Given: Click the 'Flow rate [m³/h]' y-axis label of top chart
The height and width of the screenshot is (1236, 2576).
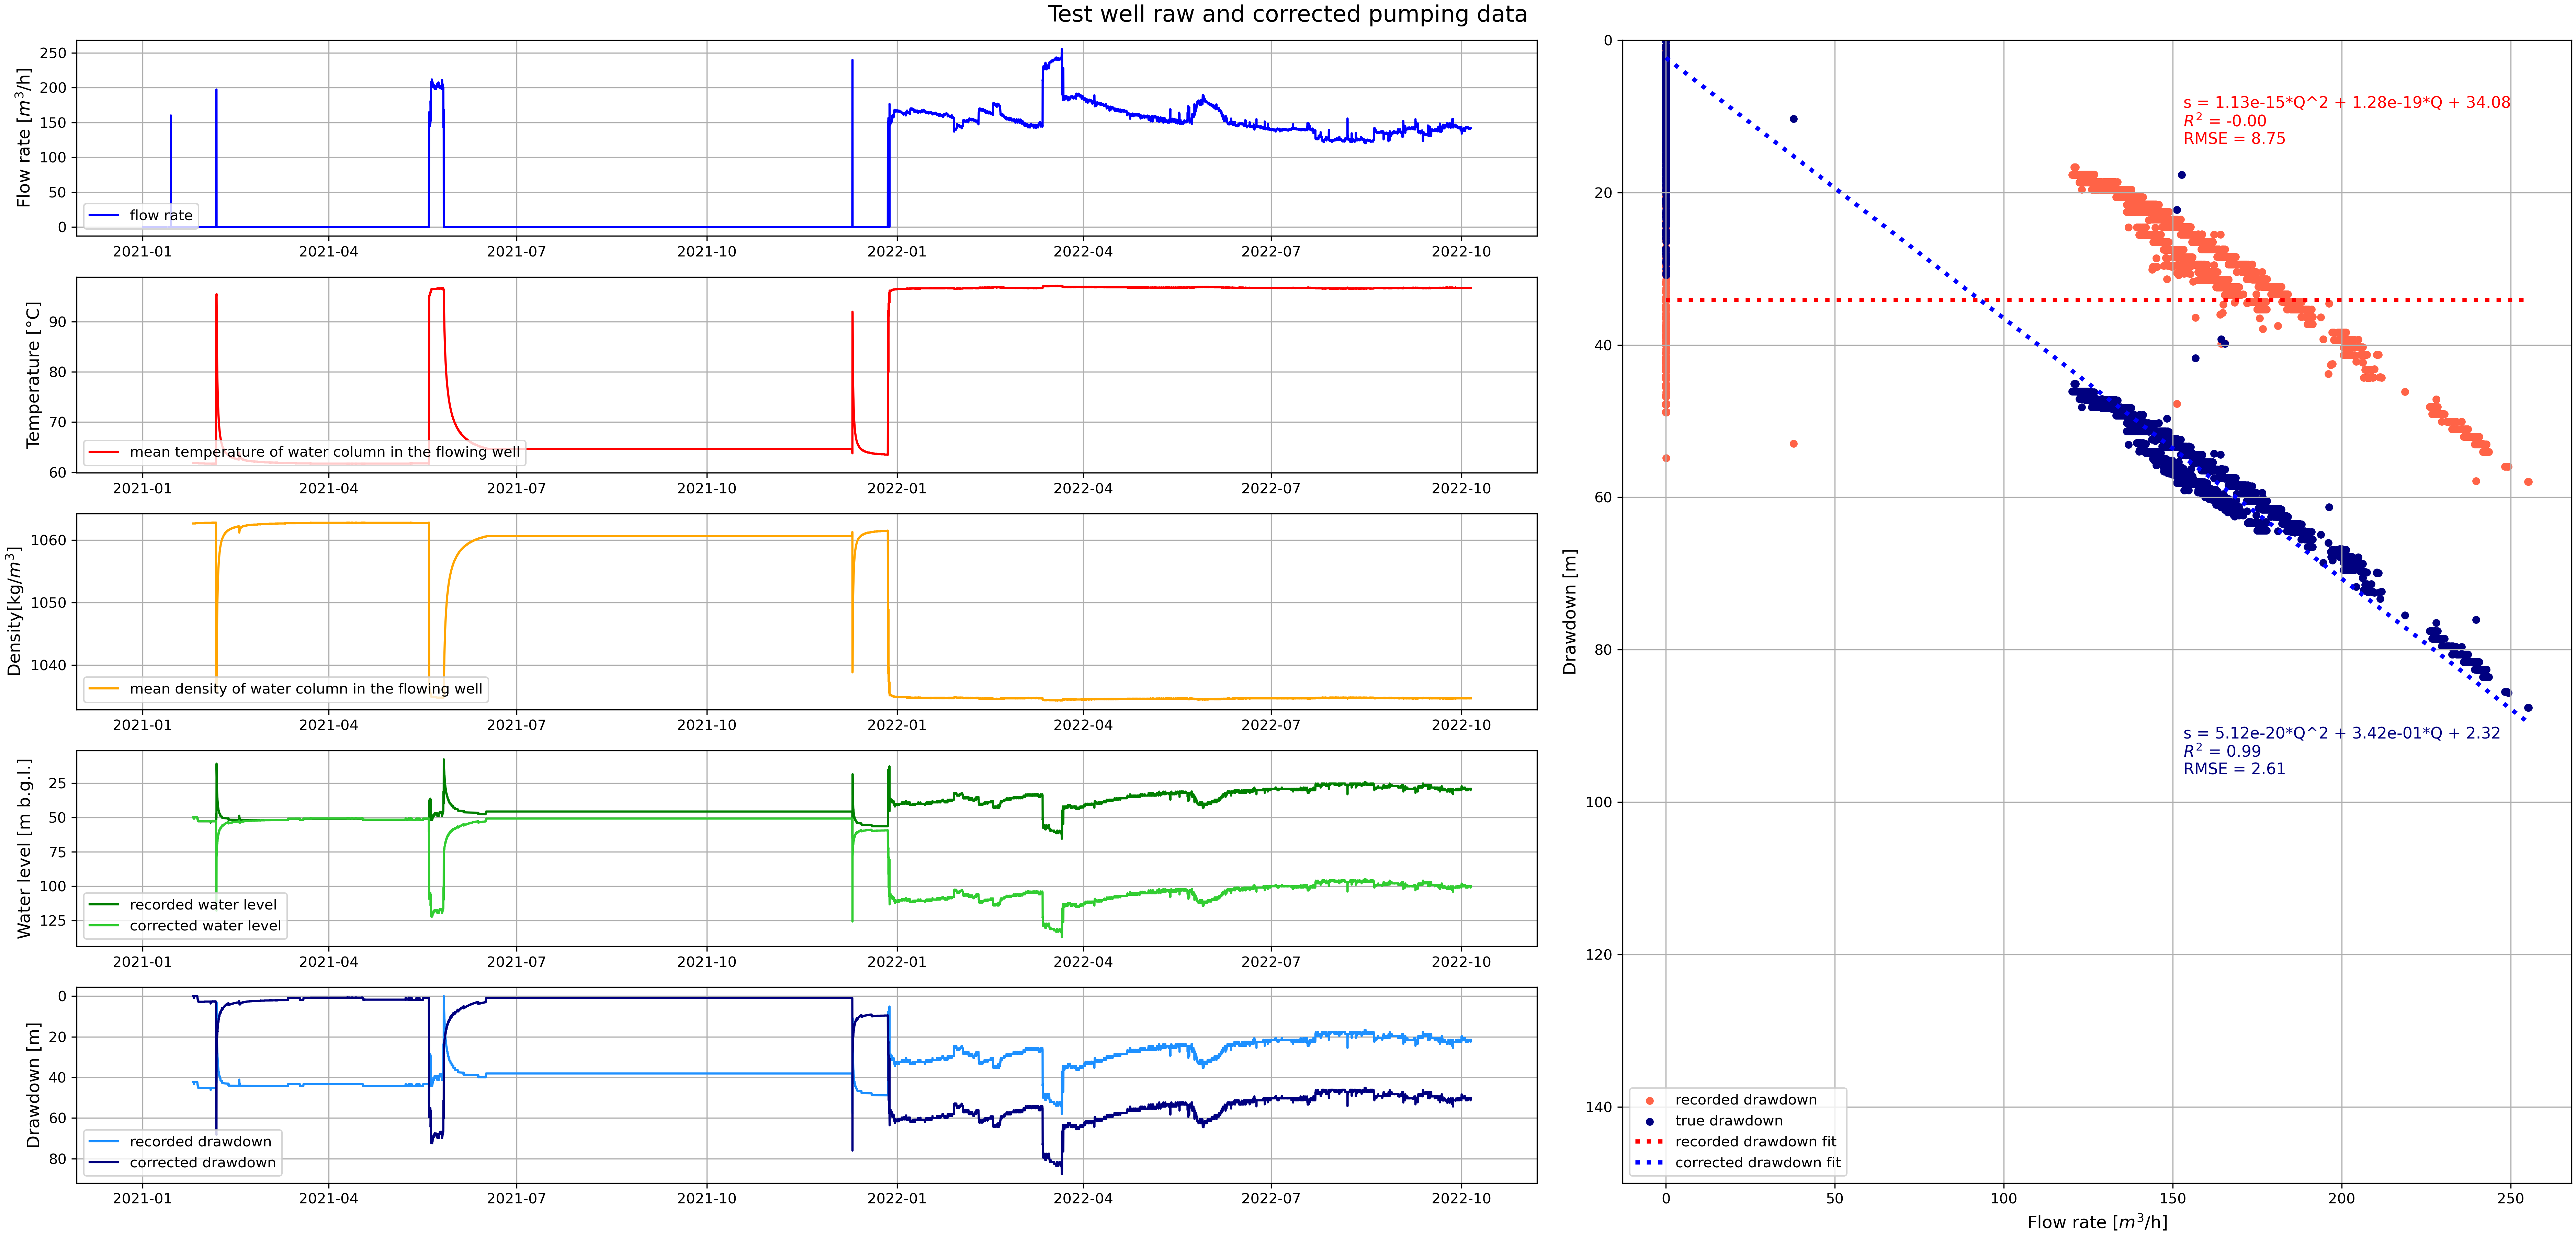Looking at the screenshot, I should click(x=24, y=138).
